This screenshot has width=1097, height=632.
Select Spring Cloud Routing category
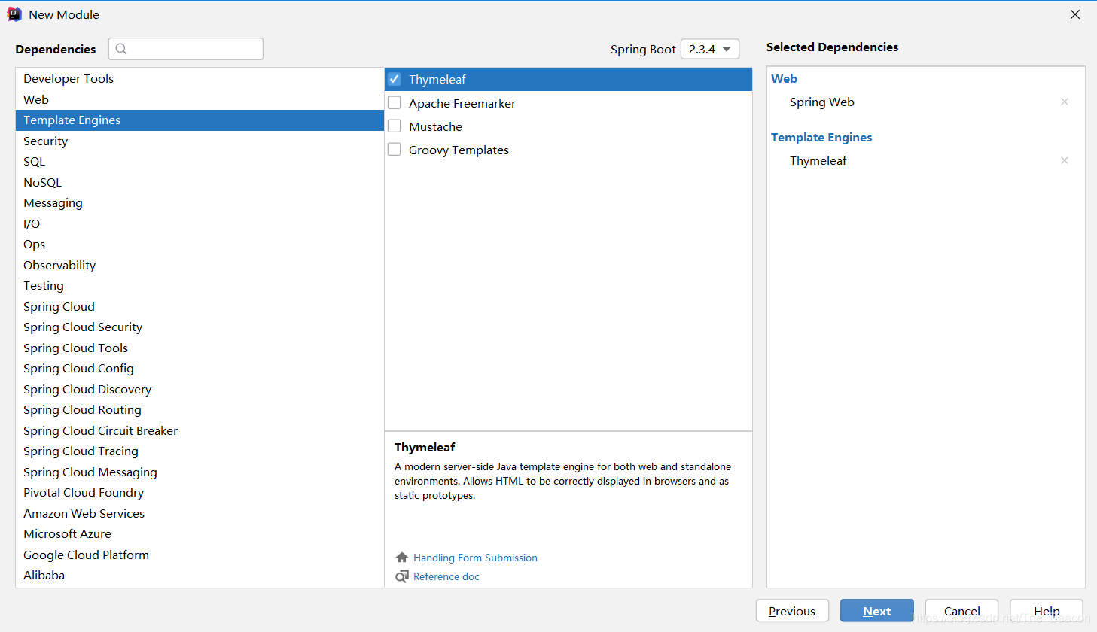(x=200, y=410)
